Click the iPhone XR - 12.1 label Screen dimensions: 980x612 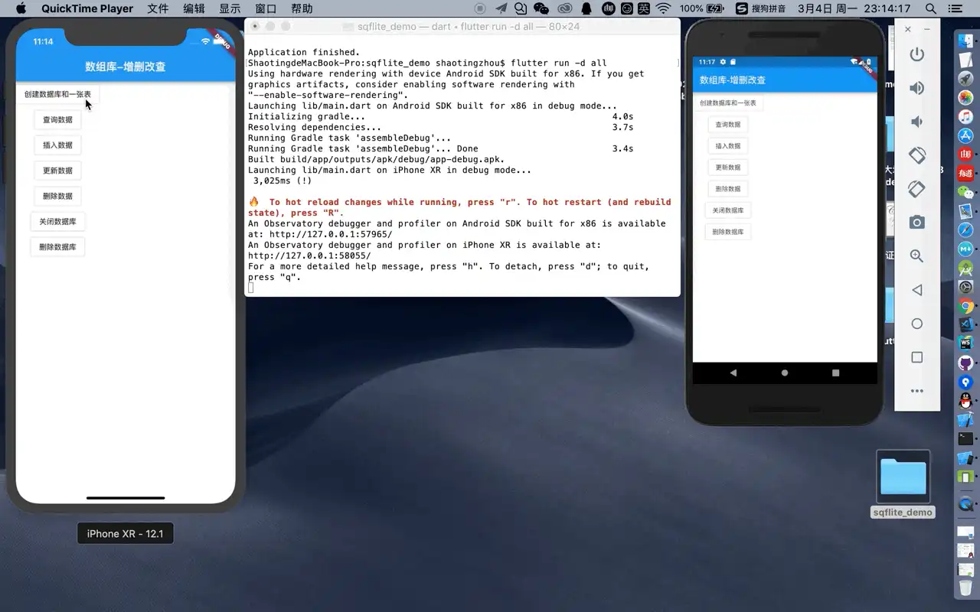click(126, 533)
